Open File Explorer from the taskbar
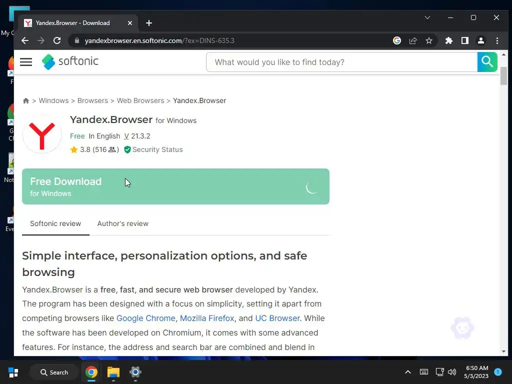Viewport: 512px width, 384px height. pyautogui.click(x=113, y=372)
